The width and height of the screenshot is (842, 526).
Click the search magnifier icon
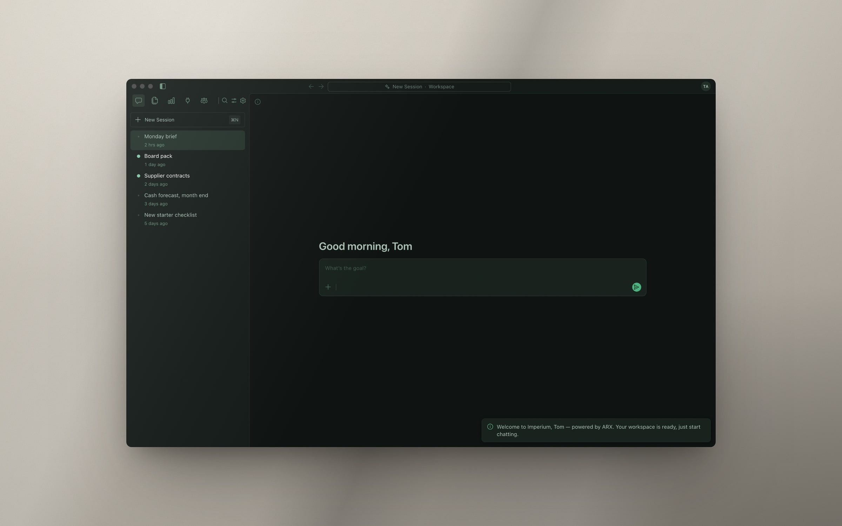click(x=225, y=101)
